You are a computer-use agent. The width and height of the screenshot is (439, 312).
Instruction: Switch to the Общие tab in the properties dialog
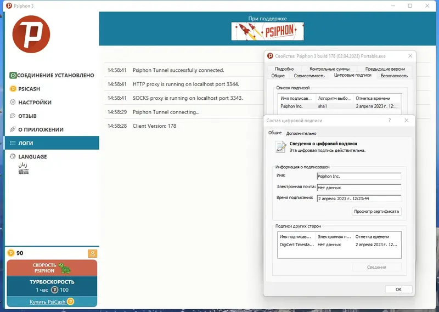[x=278, y=76]
